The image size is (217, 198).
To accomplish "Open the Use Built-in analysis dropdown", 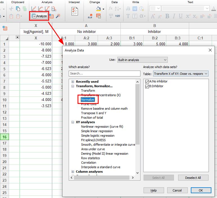I will (x=142, y=60).
